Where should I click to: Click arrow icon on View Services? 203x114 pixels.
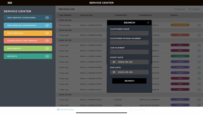(x=47, y=33)
